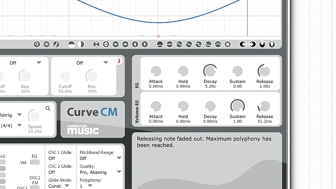This screenshot has width=336, height=189.
Task: Click the Volume-EG Hold knob
Action: coord(183,106)
